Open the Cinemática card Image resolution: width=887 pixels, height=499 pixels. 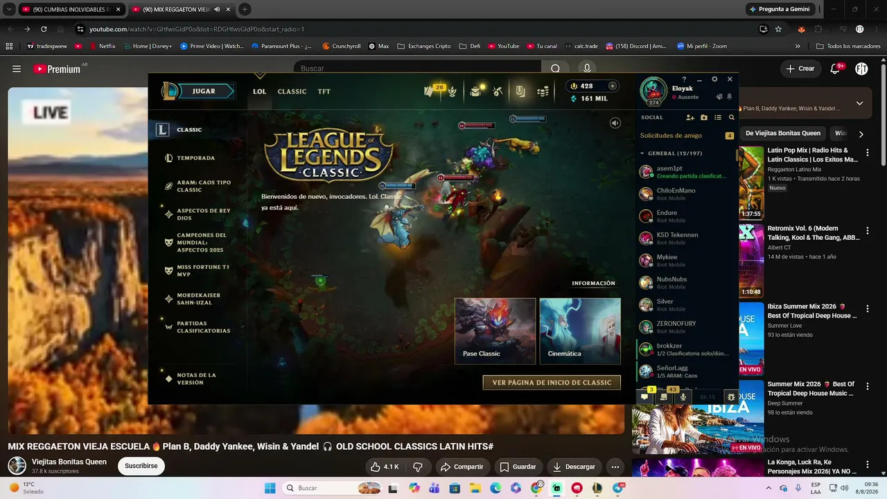point(580,331)
